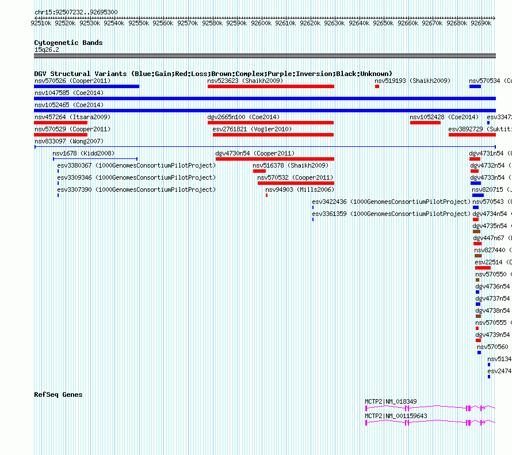Click the esv2761821 (Vogler2010) variant label
This screenshot has width=512, height=455.
252,129
